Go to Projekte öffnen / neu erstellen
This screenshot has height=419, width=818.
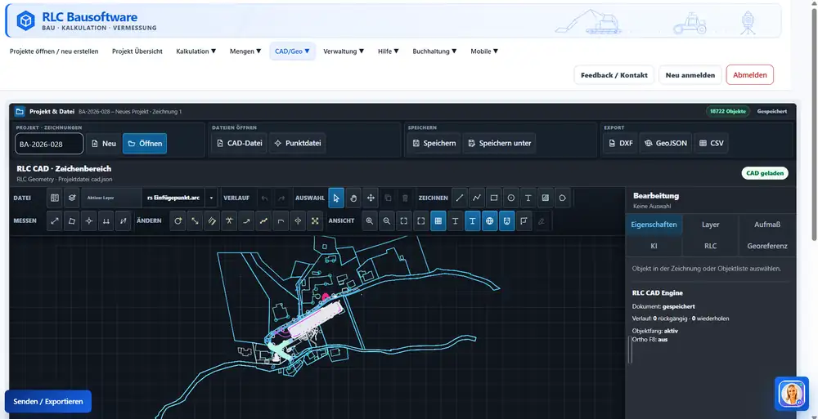[54, 51]
